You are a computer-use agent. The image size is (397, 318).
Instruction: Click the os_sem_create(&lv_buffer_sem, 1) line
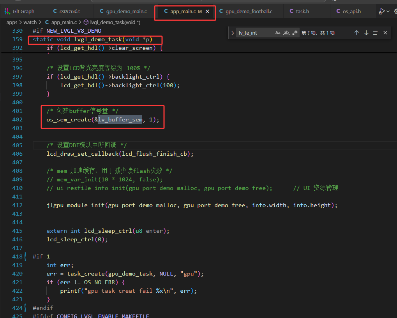point(103,119)
